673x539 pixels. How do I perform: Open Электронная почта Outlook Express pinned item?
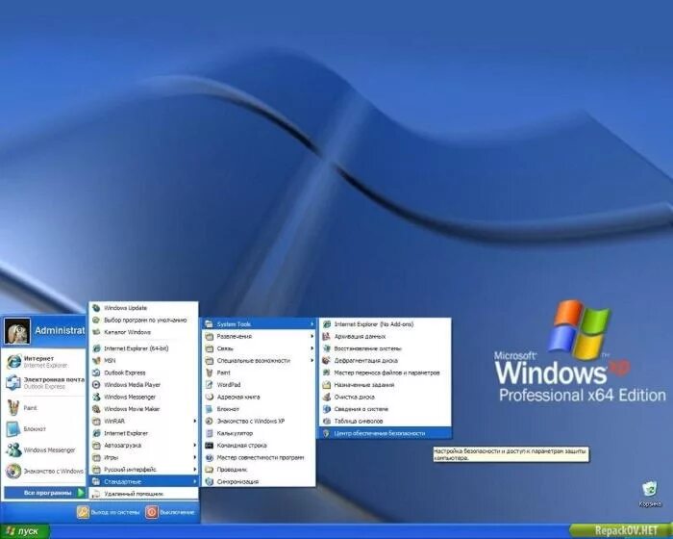pyautogui.click(x=44, y=382)
